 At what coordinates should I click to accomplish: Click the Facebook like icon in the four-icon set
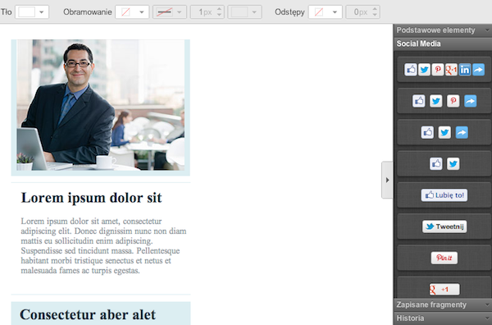pyautogui.click(x=418, y=101)
